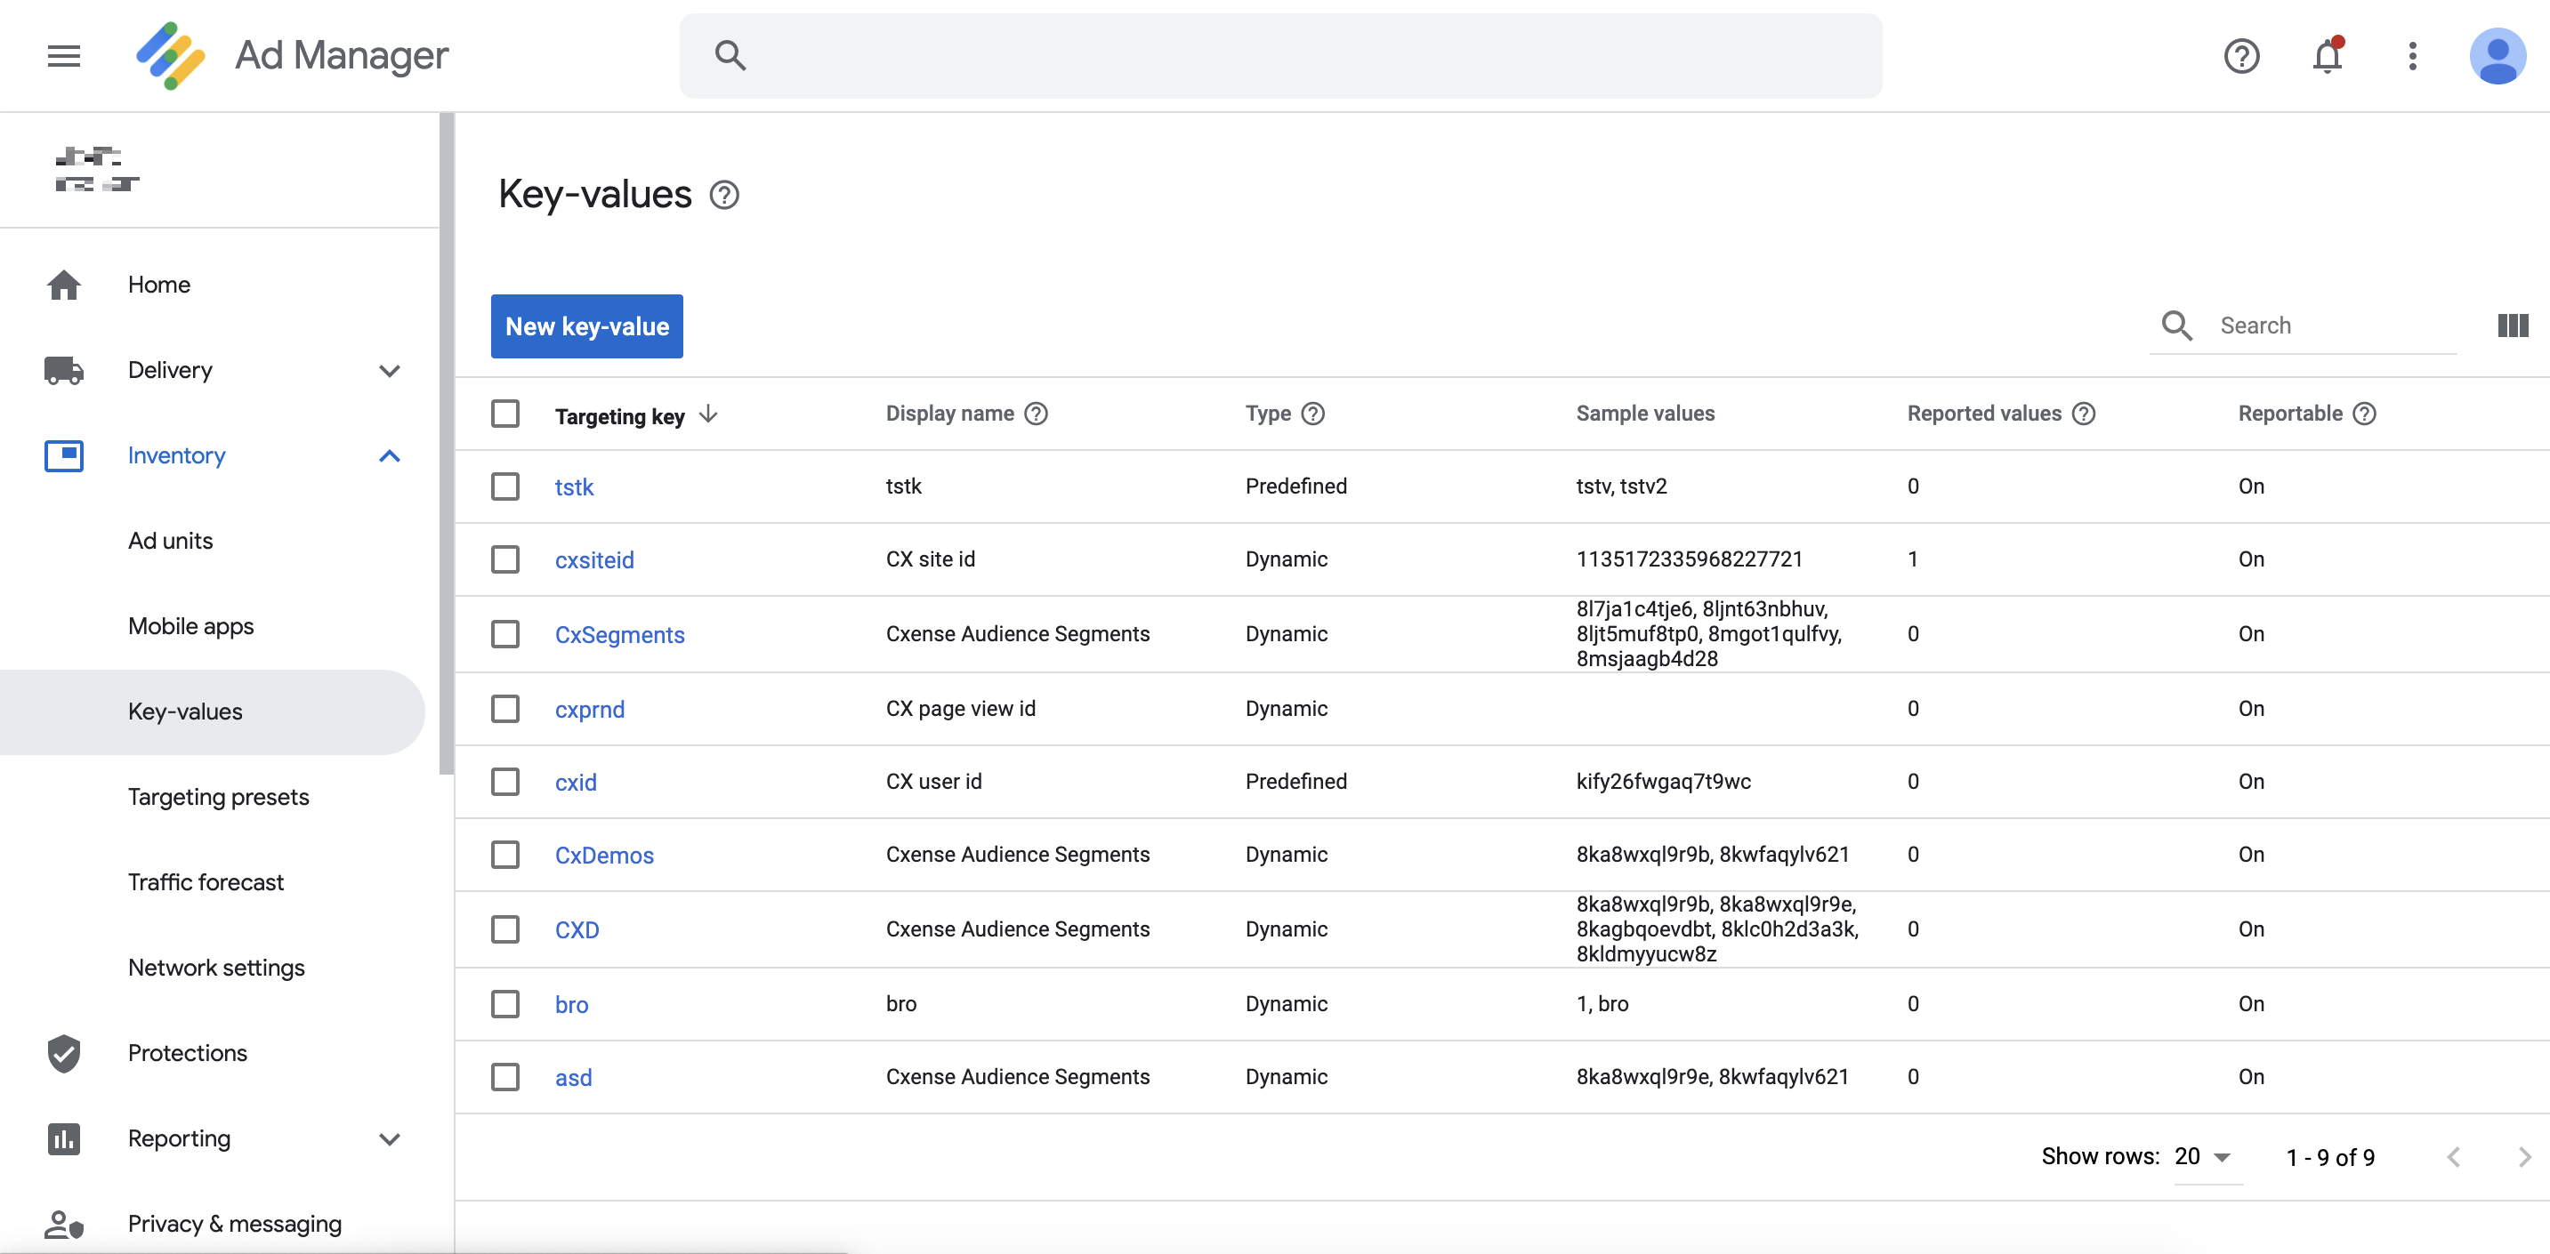Screen dimensions: 2550x1254
Task: Click the Key-values title help icon
Action: click(724, 195)
